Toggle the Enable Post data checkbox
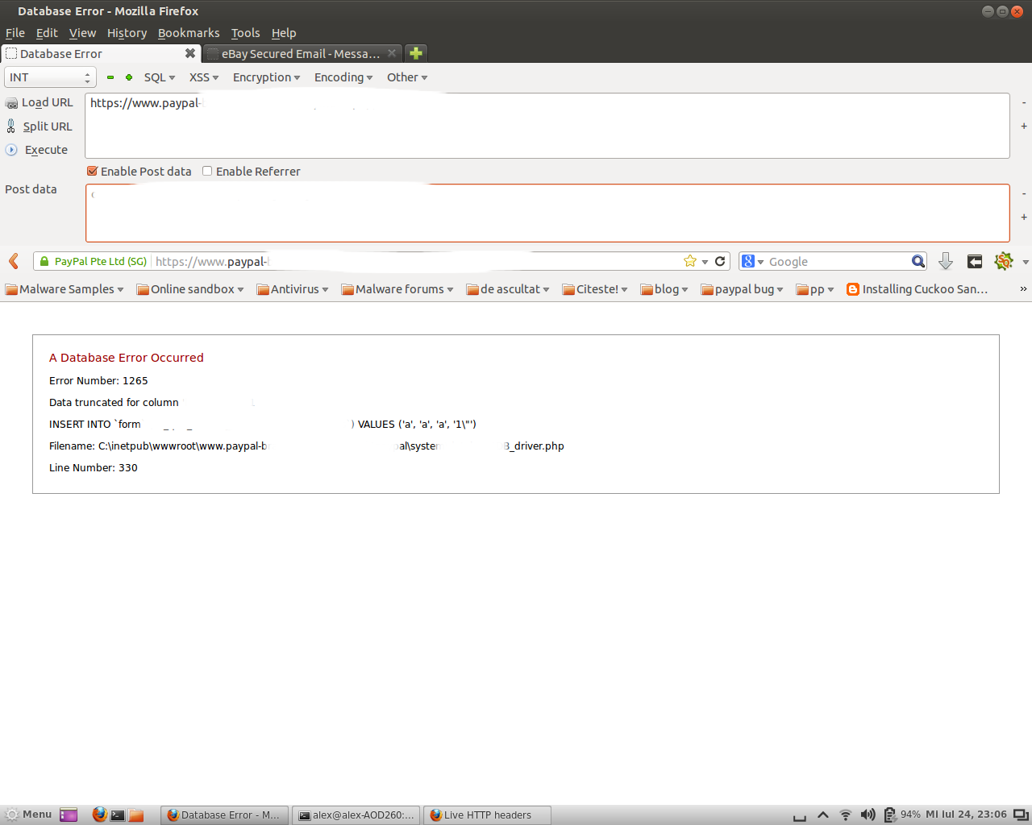 (93, 171)
